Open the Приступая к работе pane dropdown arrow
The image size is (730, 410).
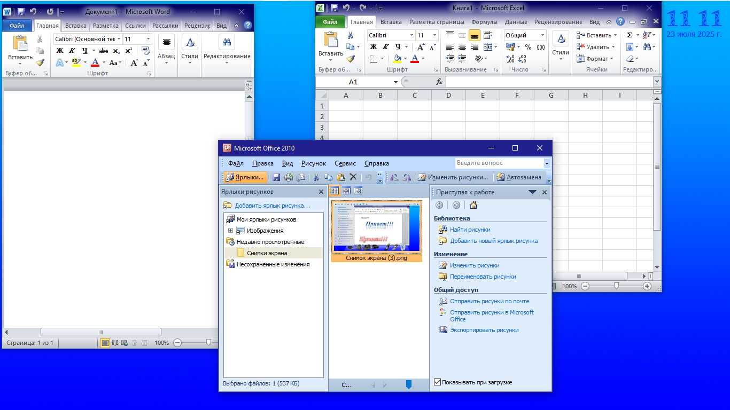click(532, 192)
